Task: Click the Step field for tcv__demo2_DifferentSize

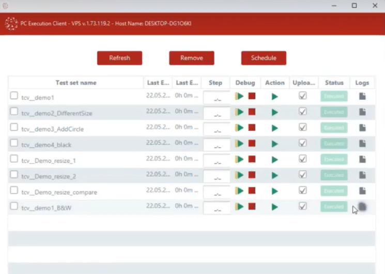Action: (x=216, y=113)
